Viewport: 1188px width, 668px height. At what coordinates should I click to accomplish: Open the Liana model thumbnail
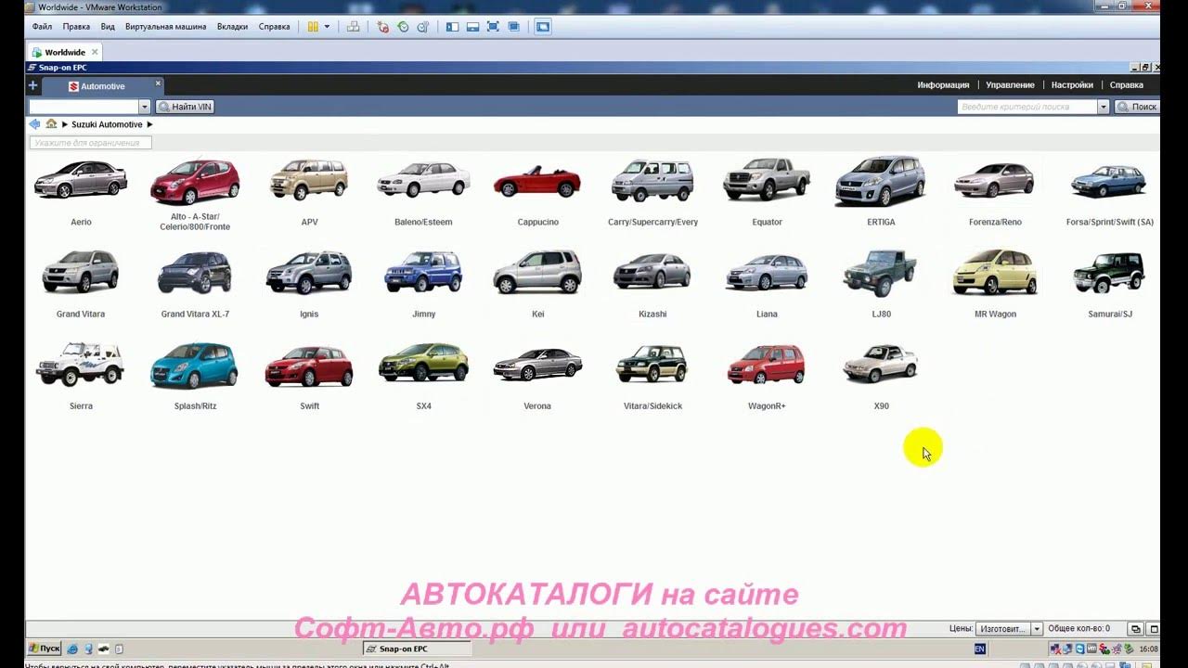[767, 272]
